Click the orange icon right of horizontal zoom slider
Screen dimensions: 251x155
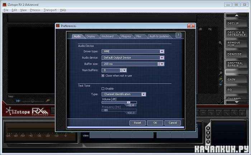click(48, 101)
